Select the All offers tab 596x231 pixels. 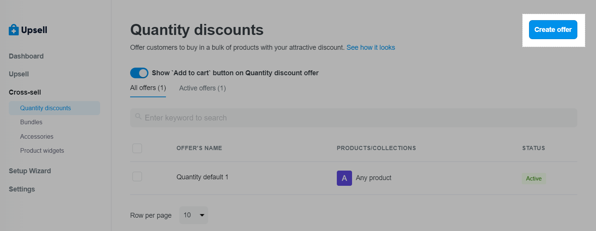click(x=148, y=88)
